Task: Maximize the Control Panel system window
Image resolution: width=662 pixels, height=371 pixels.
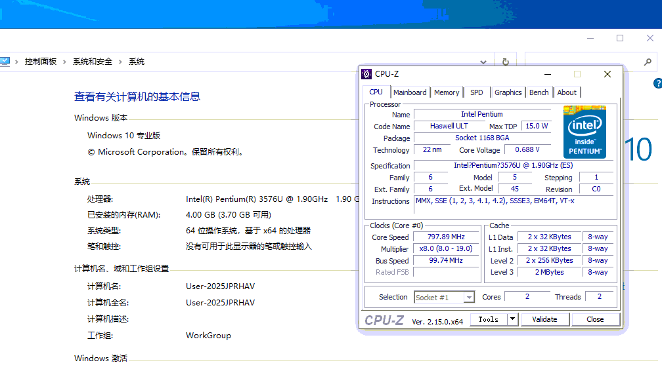Action: (x=619, y=38)
